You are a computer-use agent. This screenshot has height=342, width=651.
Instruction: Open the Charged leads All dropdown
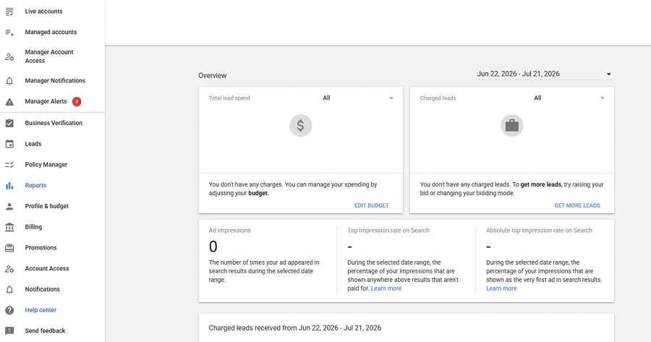pyautogui.click(x=569, y=98)
